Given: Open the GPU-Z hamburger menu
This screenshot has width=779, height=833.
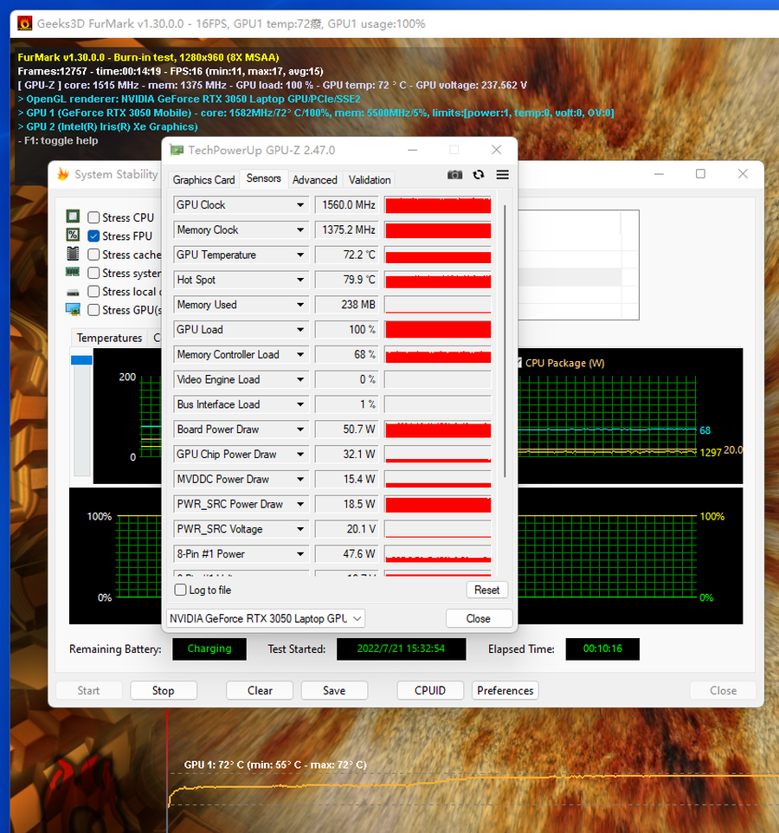Looking at the screenshot, I should (502, 175).
